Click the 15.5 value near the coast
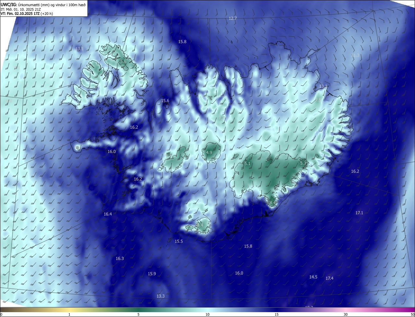 tap(179, 241)
